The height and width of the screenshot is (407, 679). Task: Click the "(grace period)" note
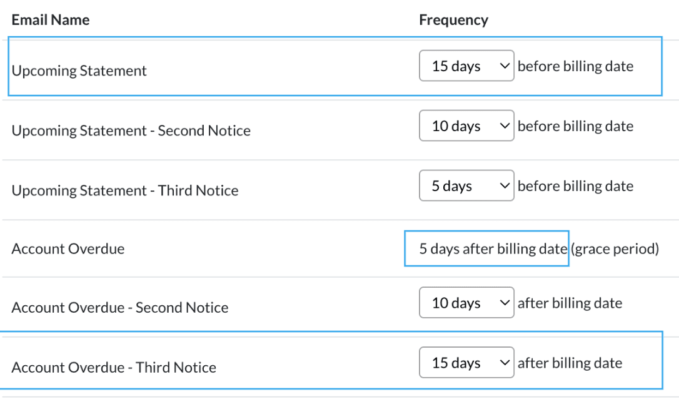pos(615,249)
